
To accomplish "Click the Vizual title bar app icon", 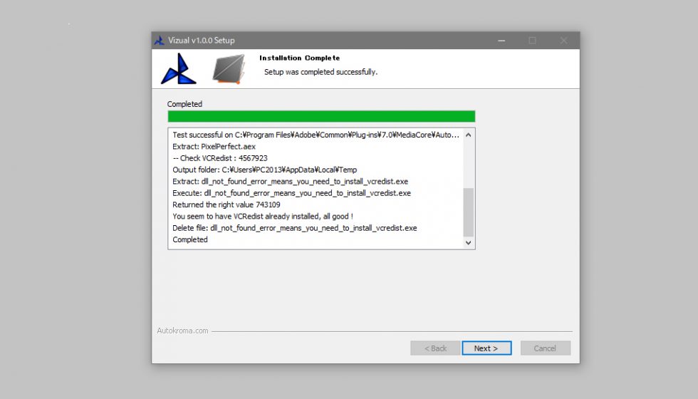I will click(159, 41).
